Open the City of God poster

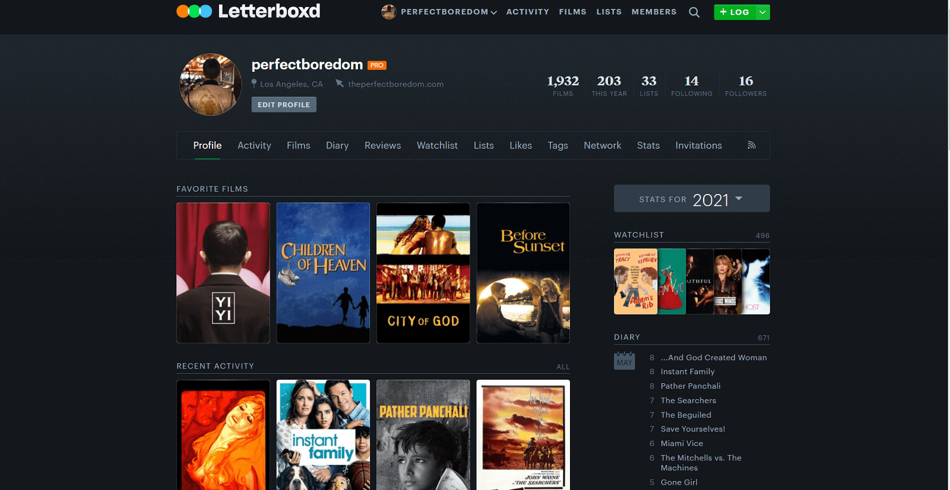point(423,273)
